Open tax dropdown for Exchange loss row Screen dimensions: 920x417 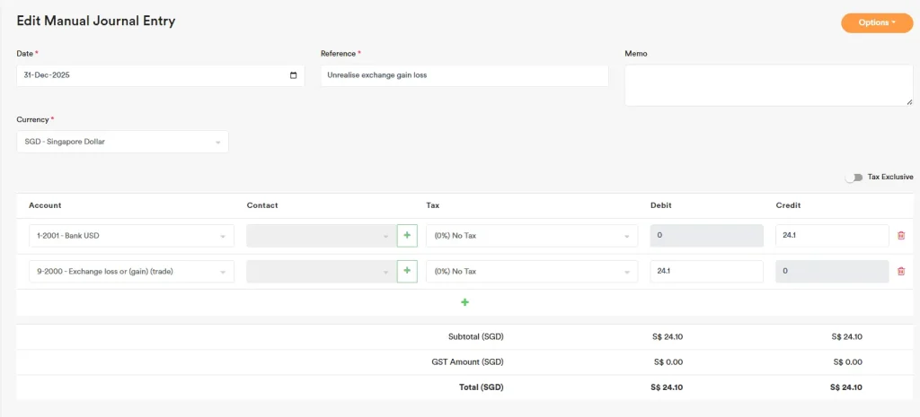(531, 271)
